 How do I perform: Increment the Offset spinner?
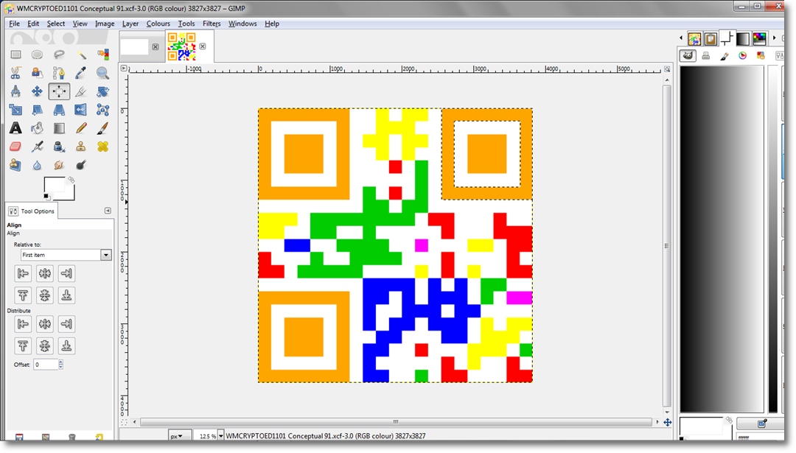click(61, 362)
